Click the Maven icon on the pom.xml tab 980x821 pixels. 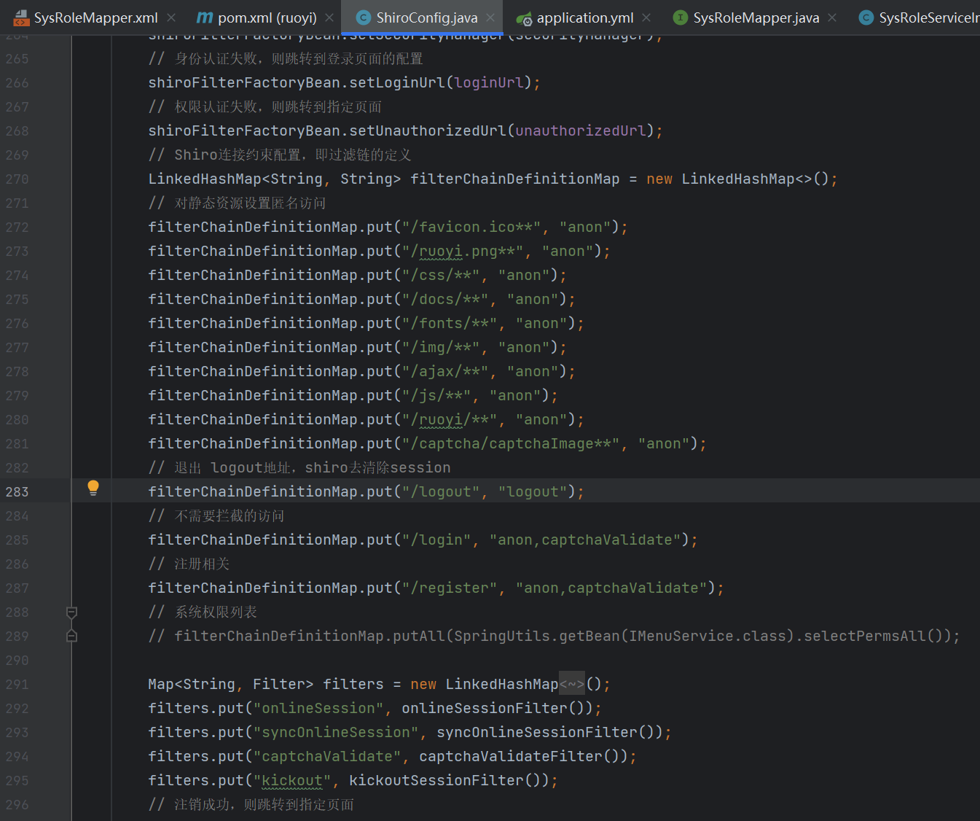pos(205,17)
